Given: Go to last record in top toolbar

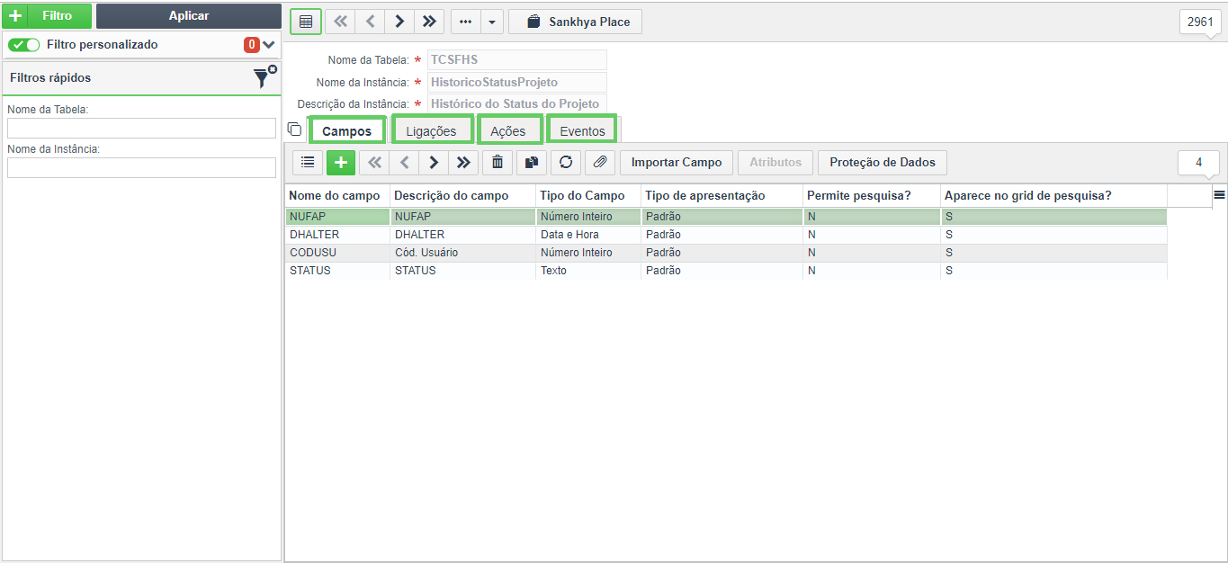Looking at the screenshot, I should click(x=429, y=22).
